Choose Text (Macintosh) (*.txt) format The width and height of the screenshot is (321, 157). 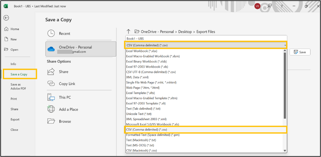204,140
